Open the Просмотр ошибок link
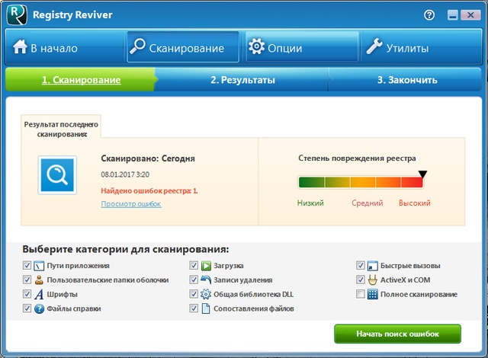This screenshot has height=358, width=488. point(130,204)
